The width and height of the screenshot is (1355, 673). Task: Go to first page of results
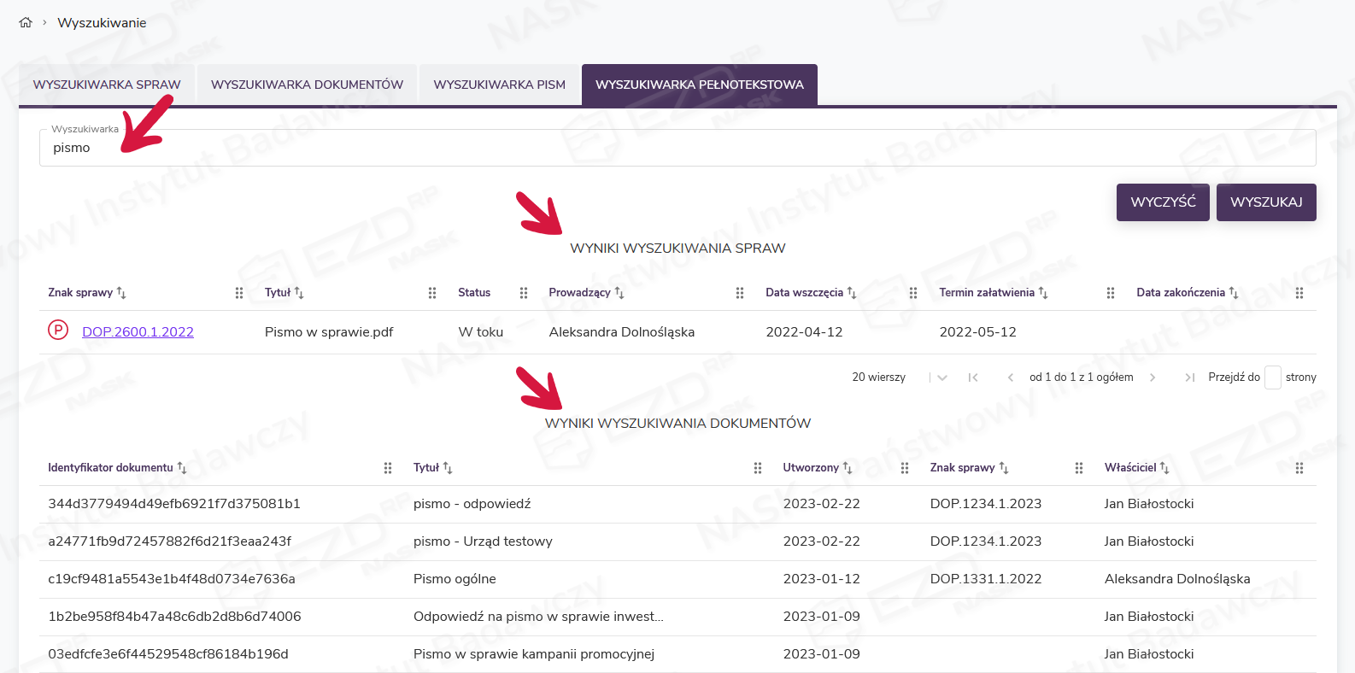point(973,377)
